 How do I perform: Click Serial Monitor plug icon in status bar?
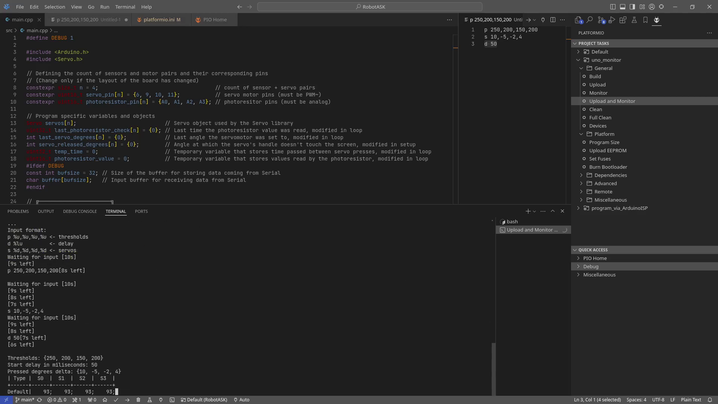pyautogui.click(x=161, y=400)
